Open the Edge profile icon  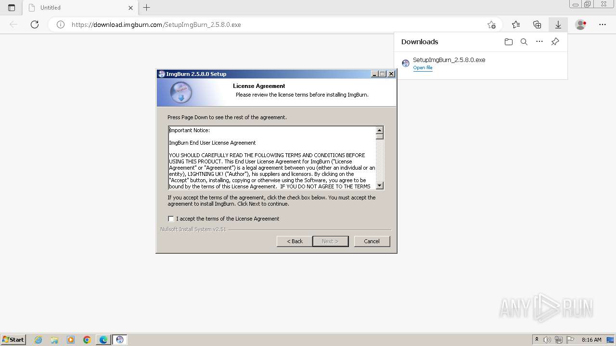tap(581, 25)
